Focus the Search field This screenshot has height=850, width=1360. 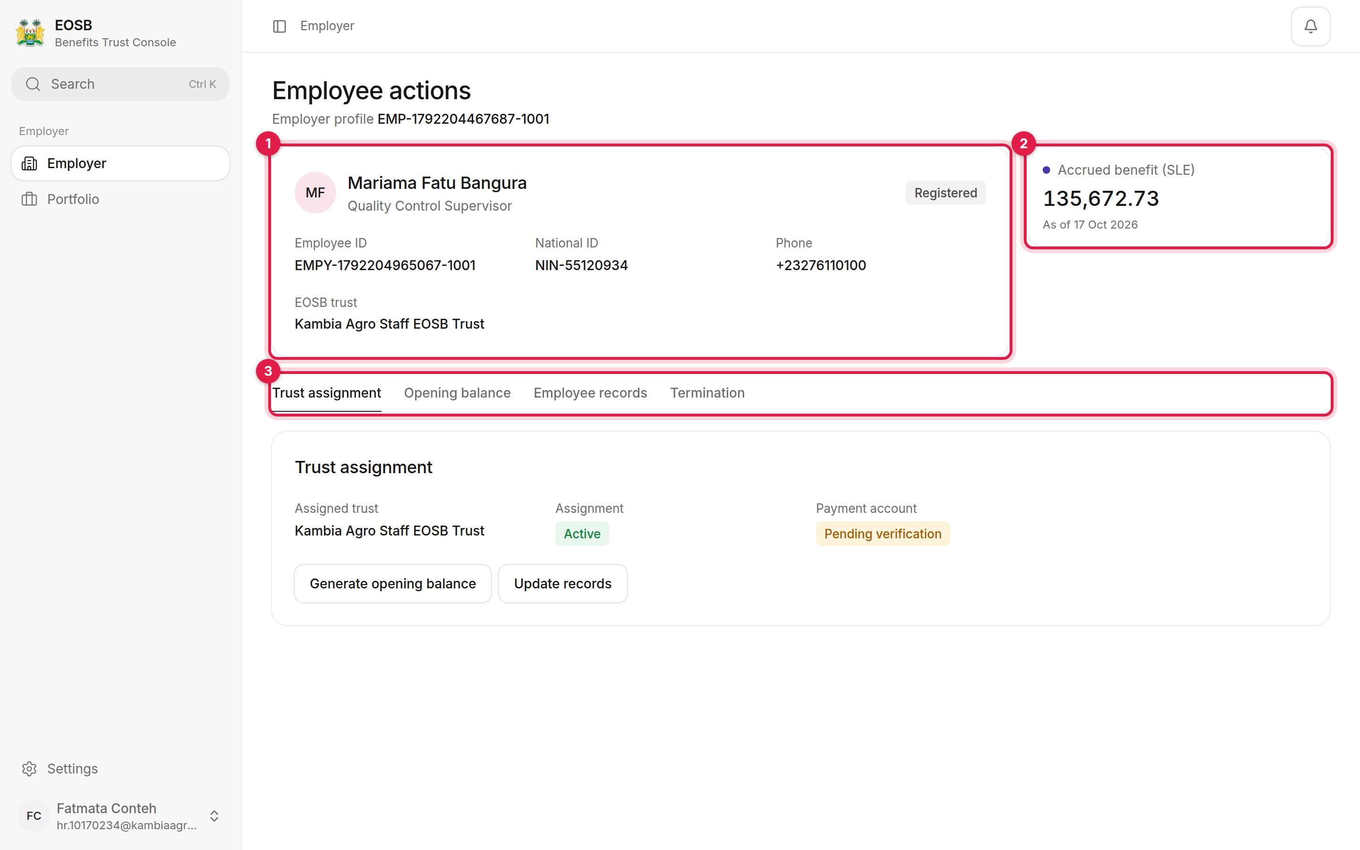coord(120,85)
